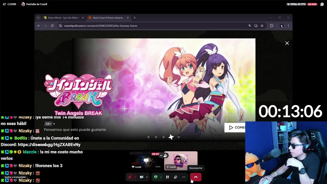Open screen share options dropdown arrow

pos(161,177)
